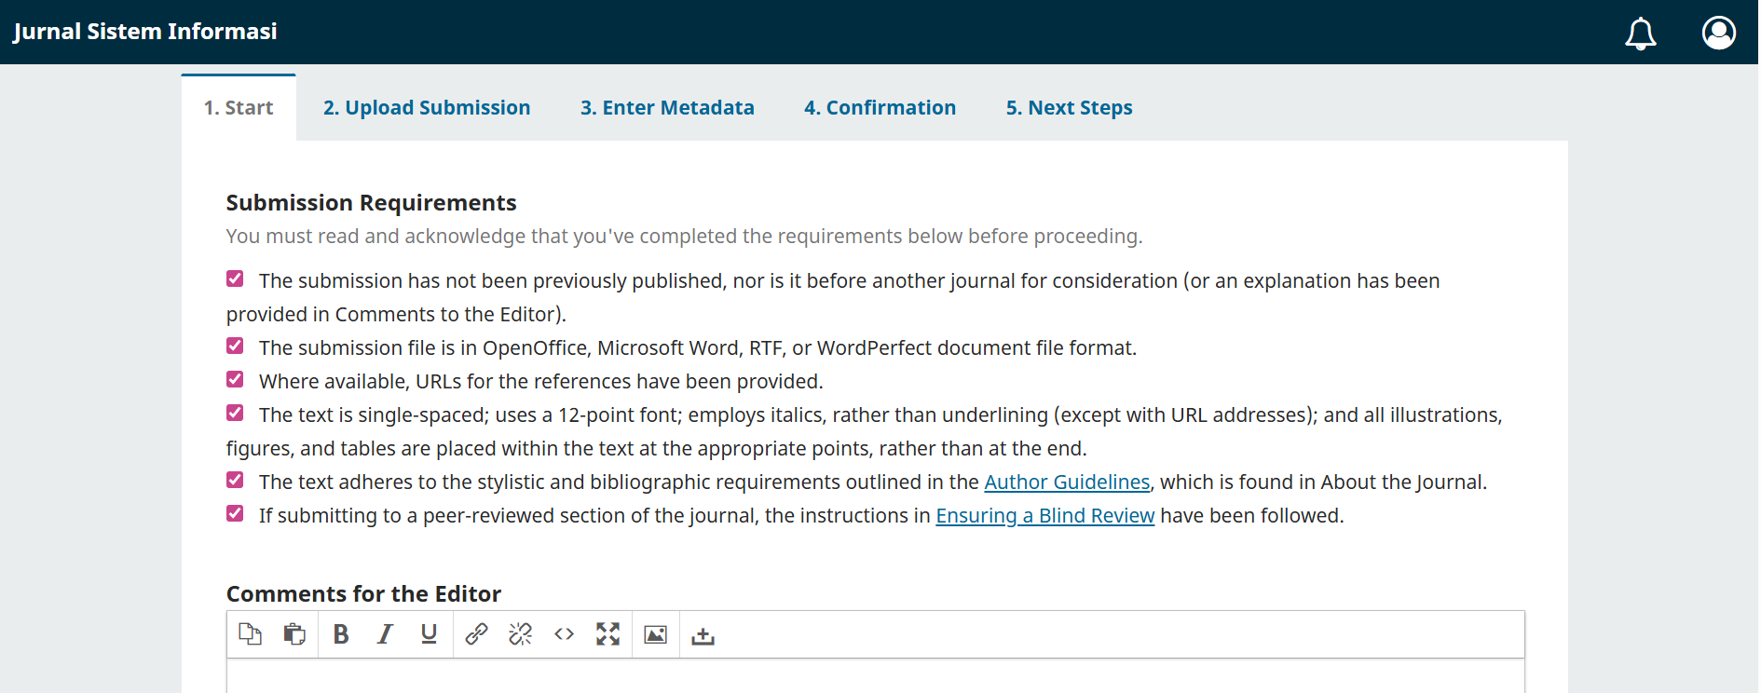The height and width of the screenshot is (693, 1761).
Task: Insert an image into the comments
Action: click(x=656, y=634)
